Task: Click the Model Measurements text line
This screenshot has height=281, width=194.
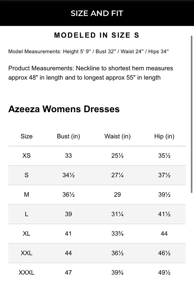Action: point(88,51)
